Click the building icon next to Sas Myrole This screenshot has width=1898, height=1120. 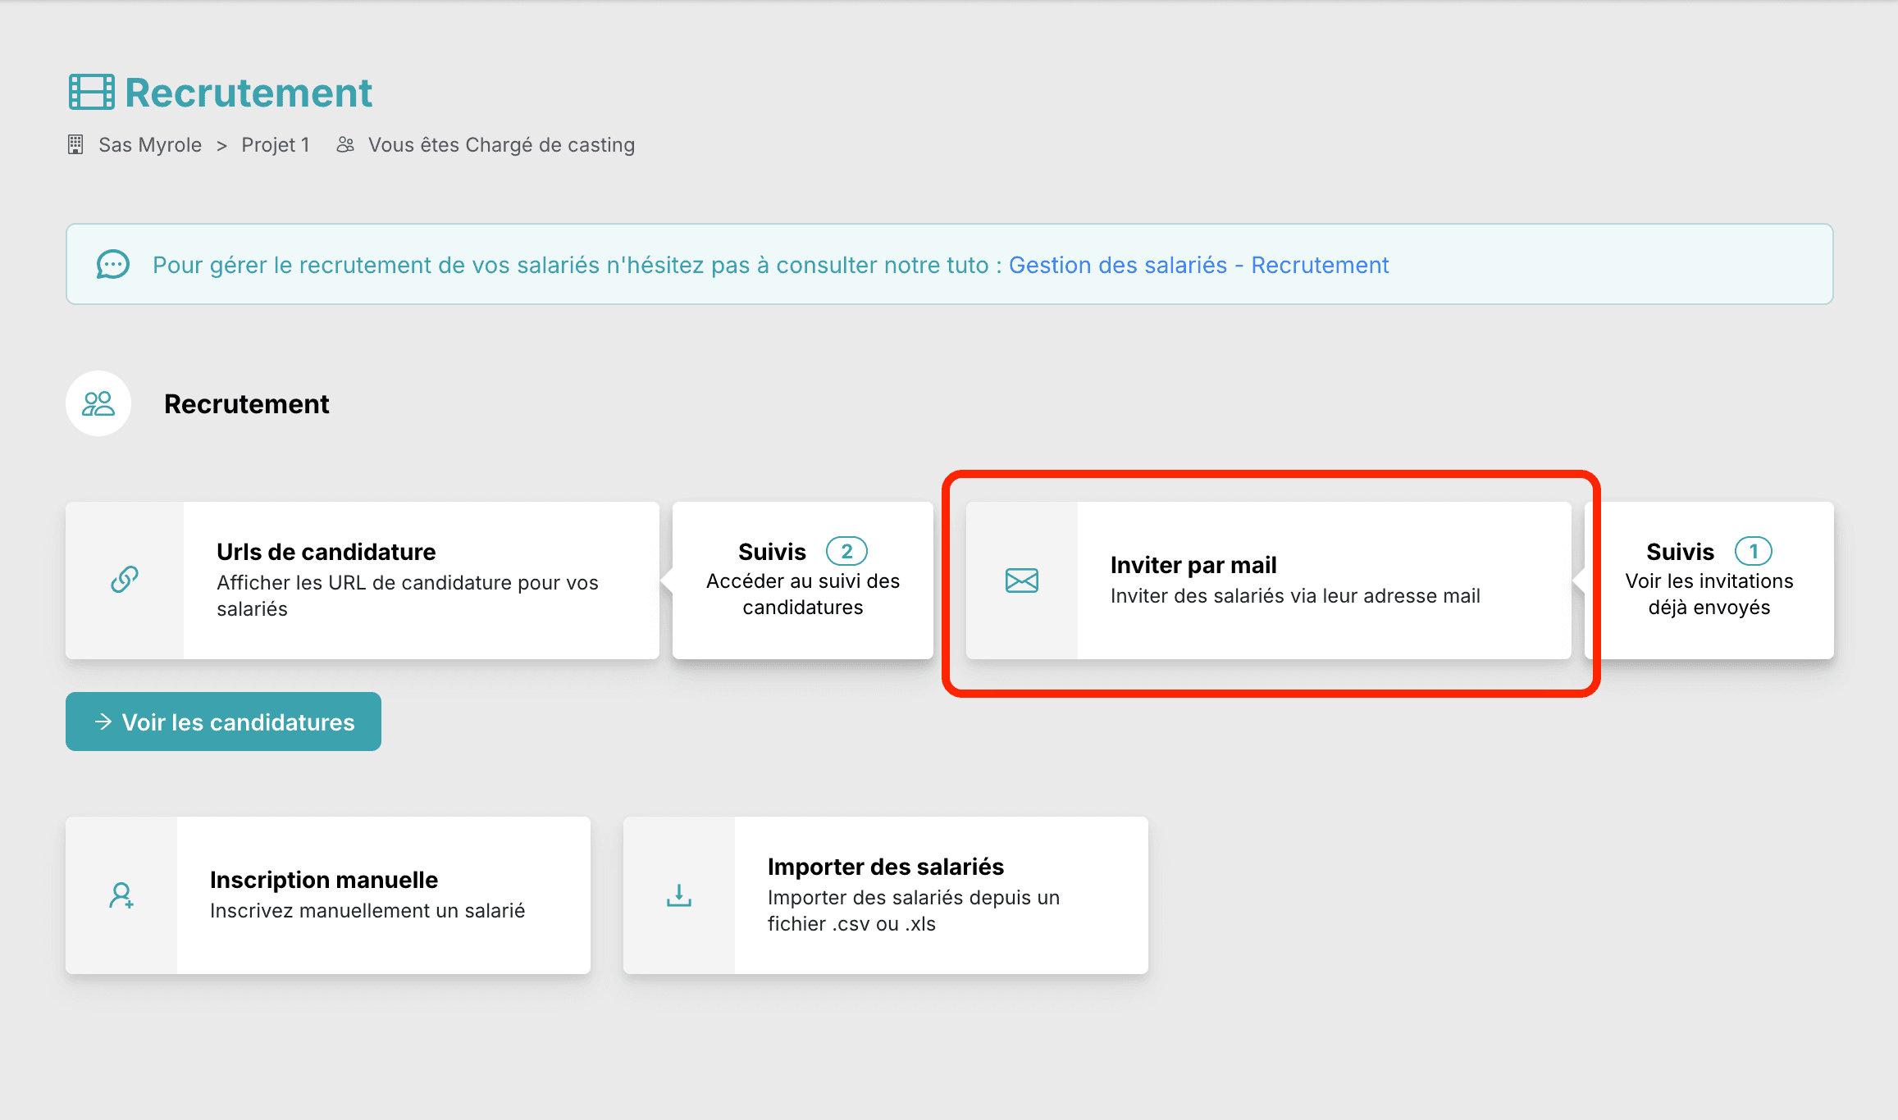pos(75,145)
